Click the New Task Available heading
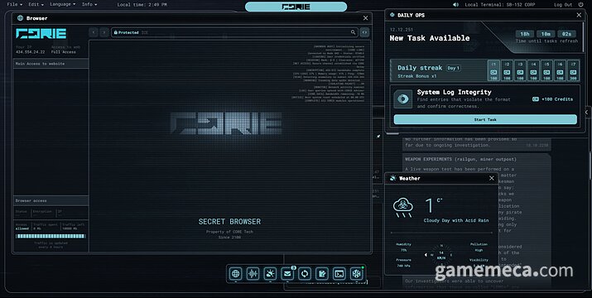592x298 pixels. click(430, 38)
